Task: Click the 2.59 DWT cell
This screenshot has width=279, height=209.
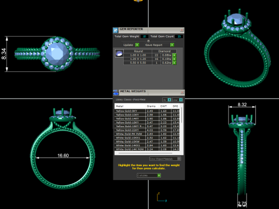Action: click(165, 130)
